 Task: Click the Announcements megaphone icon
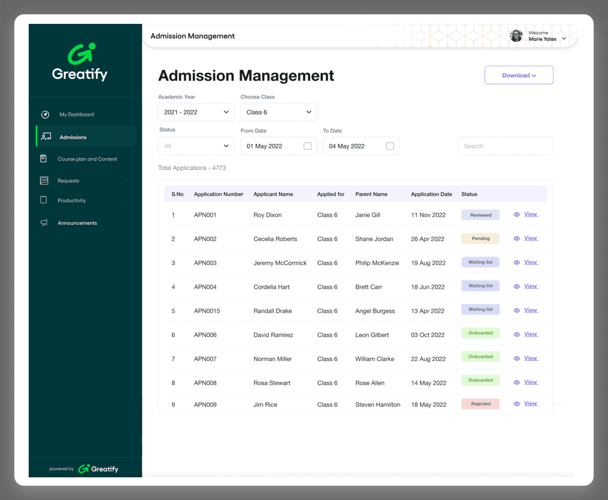tap(44, 223)
